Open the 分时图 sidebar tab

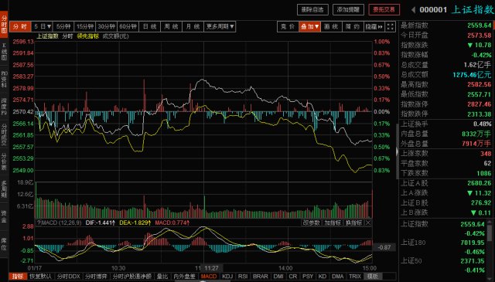[x=4, y=24]
